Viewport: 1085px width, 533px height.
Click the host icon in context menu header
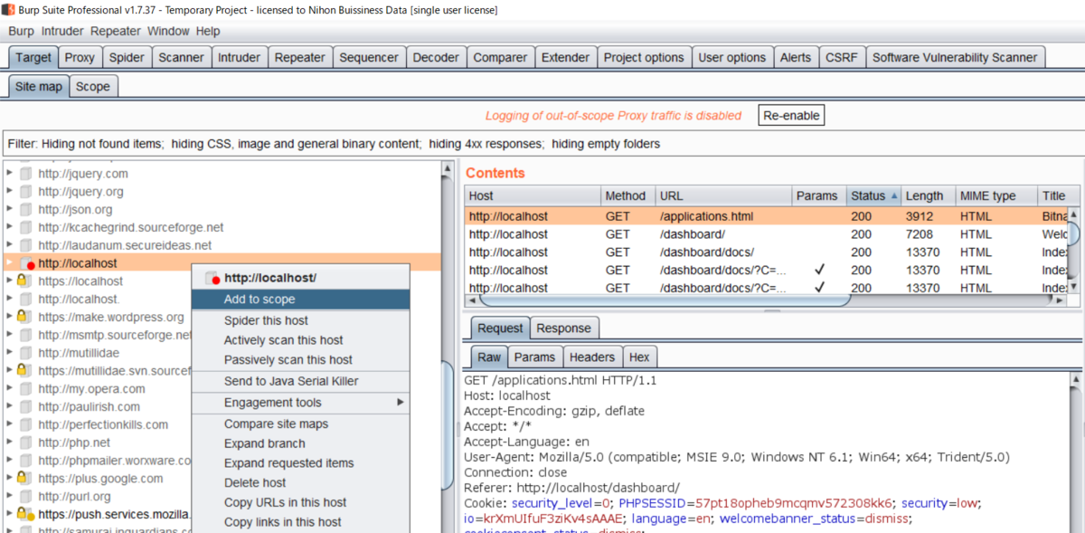point(213,279)
